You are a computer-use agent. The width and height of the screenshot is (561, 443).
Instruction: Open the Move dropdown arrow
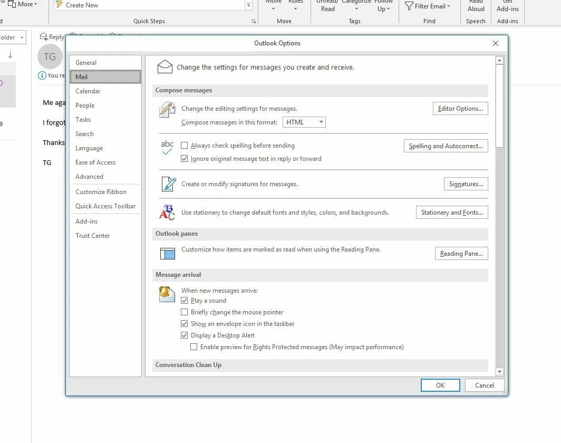coord(273,8)
